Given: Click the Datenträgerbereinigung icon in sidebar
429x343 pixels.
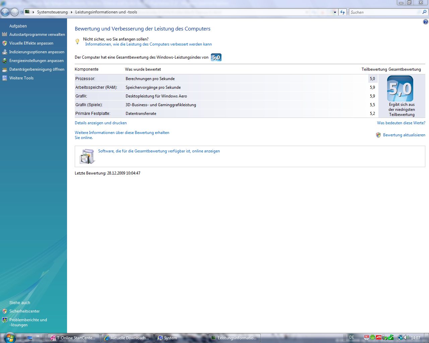Looking at the screenshot, I should [4, 69].
